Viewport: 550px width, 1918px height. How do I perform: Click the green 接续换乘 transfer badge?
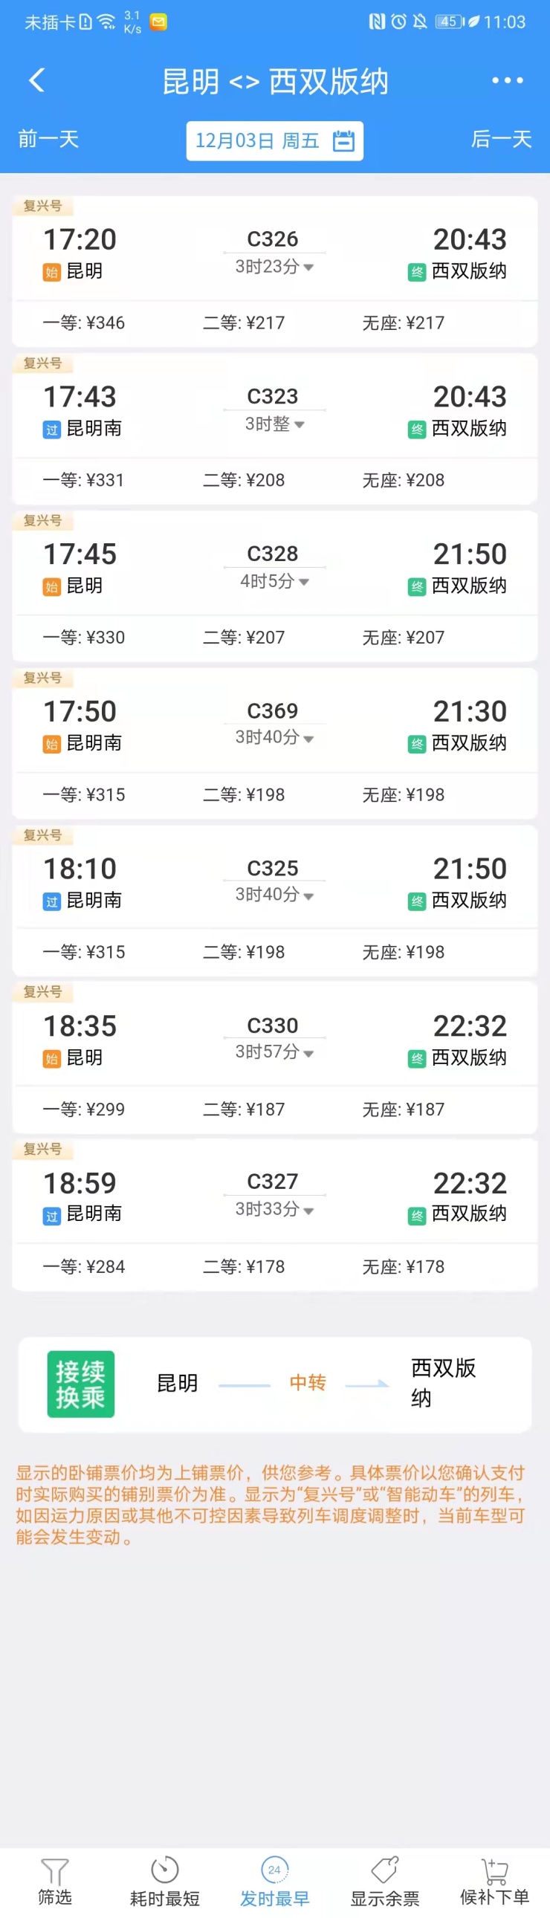[81, 1384]
